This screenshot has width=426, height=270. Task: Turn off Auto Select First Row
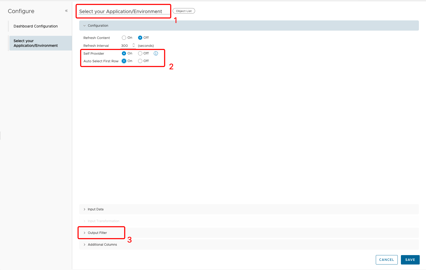click(140, 61)
